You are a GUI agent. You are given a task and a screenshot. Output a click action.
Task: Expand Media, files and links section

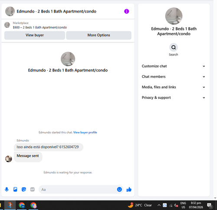tap(174, 87)
